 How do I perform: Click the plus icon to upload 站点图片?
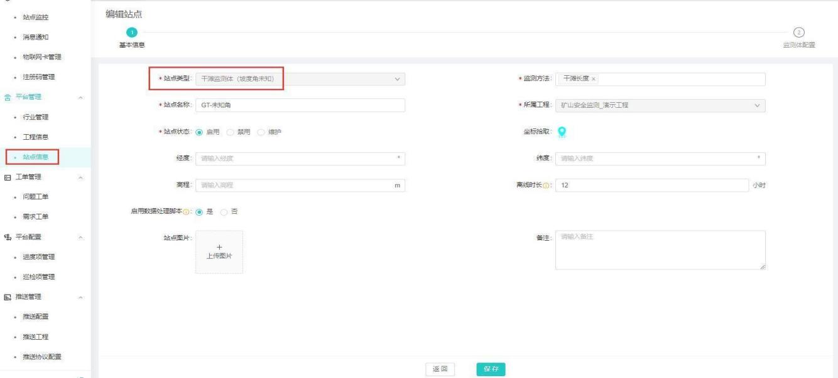[x=219, y=247]
